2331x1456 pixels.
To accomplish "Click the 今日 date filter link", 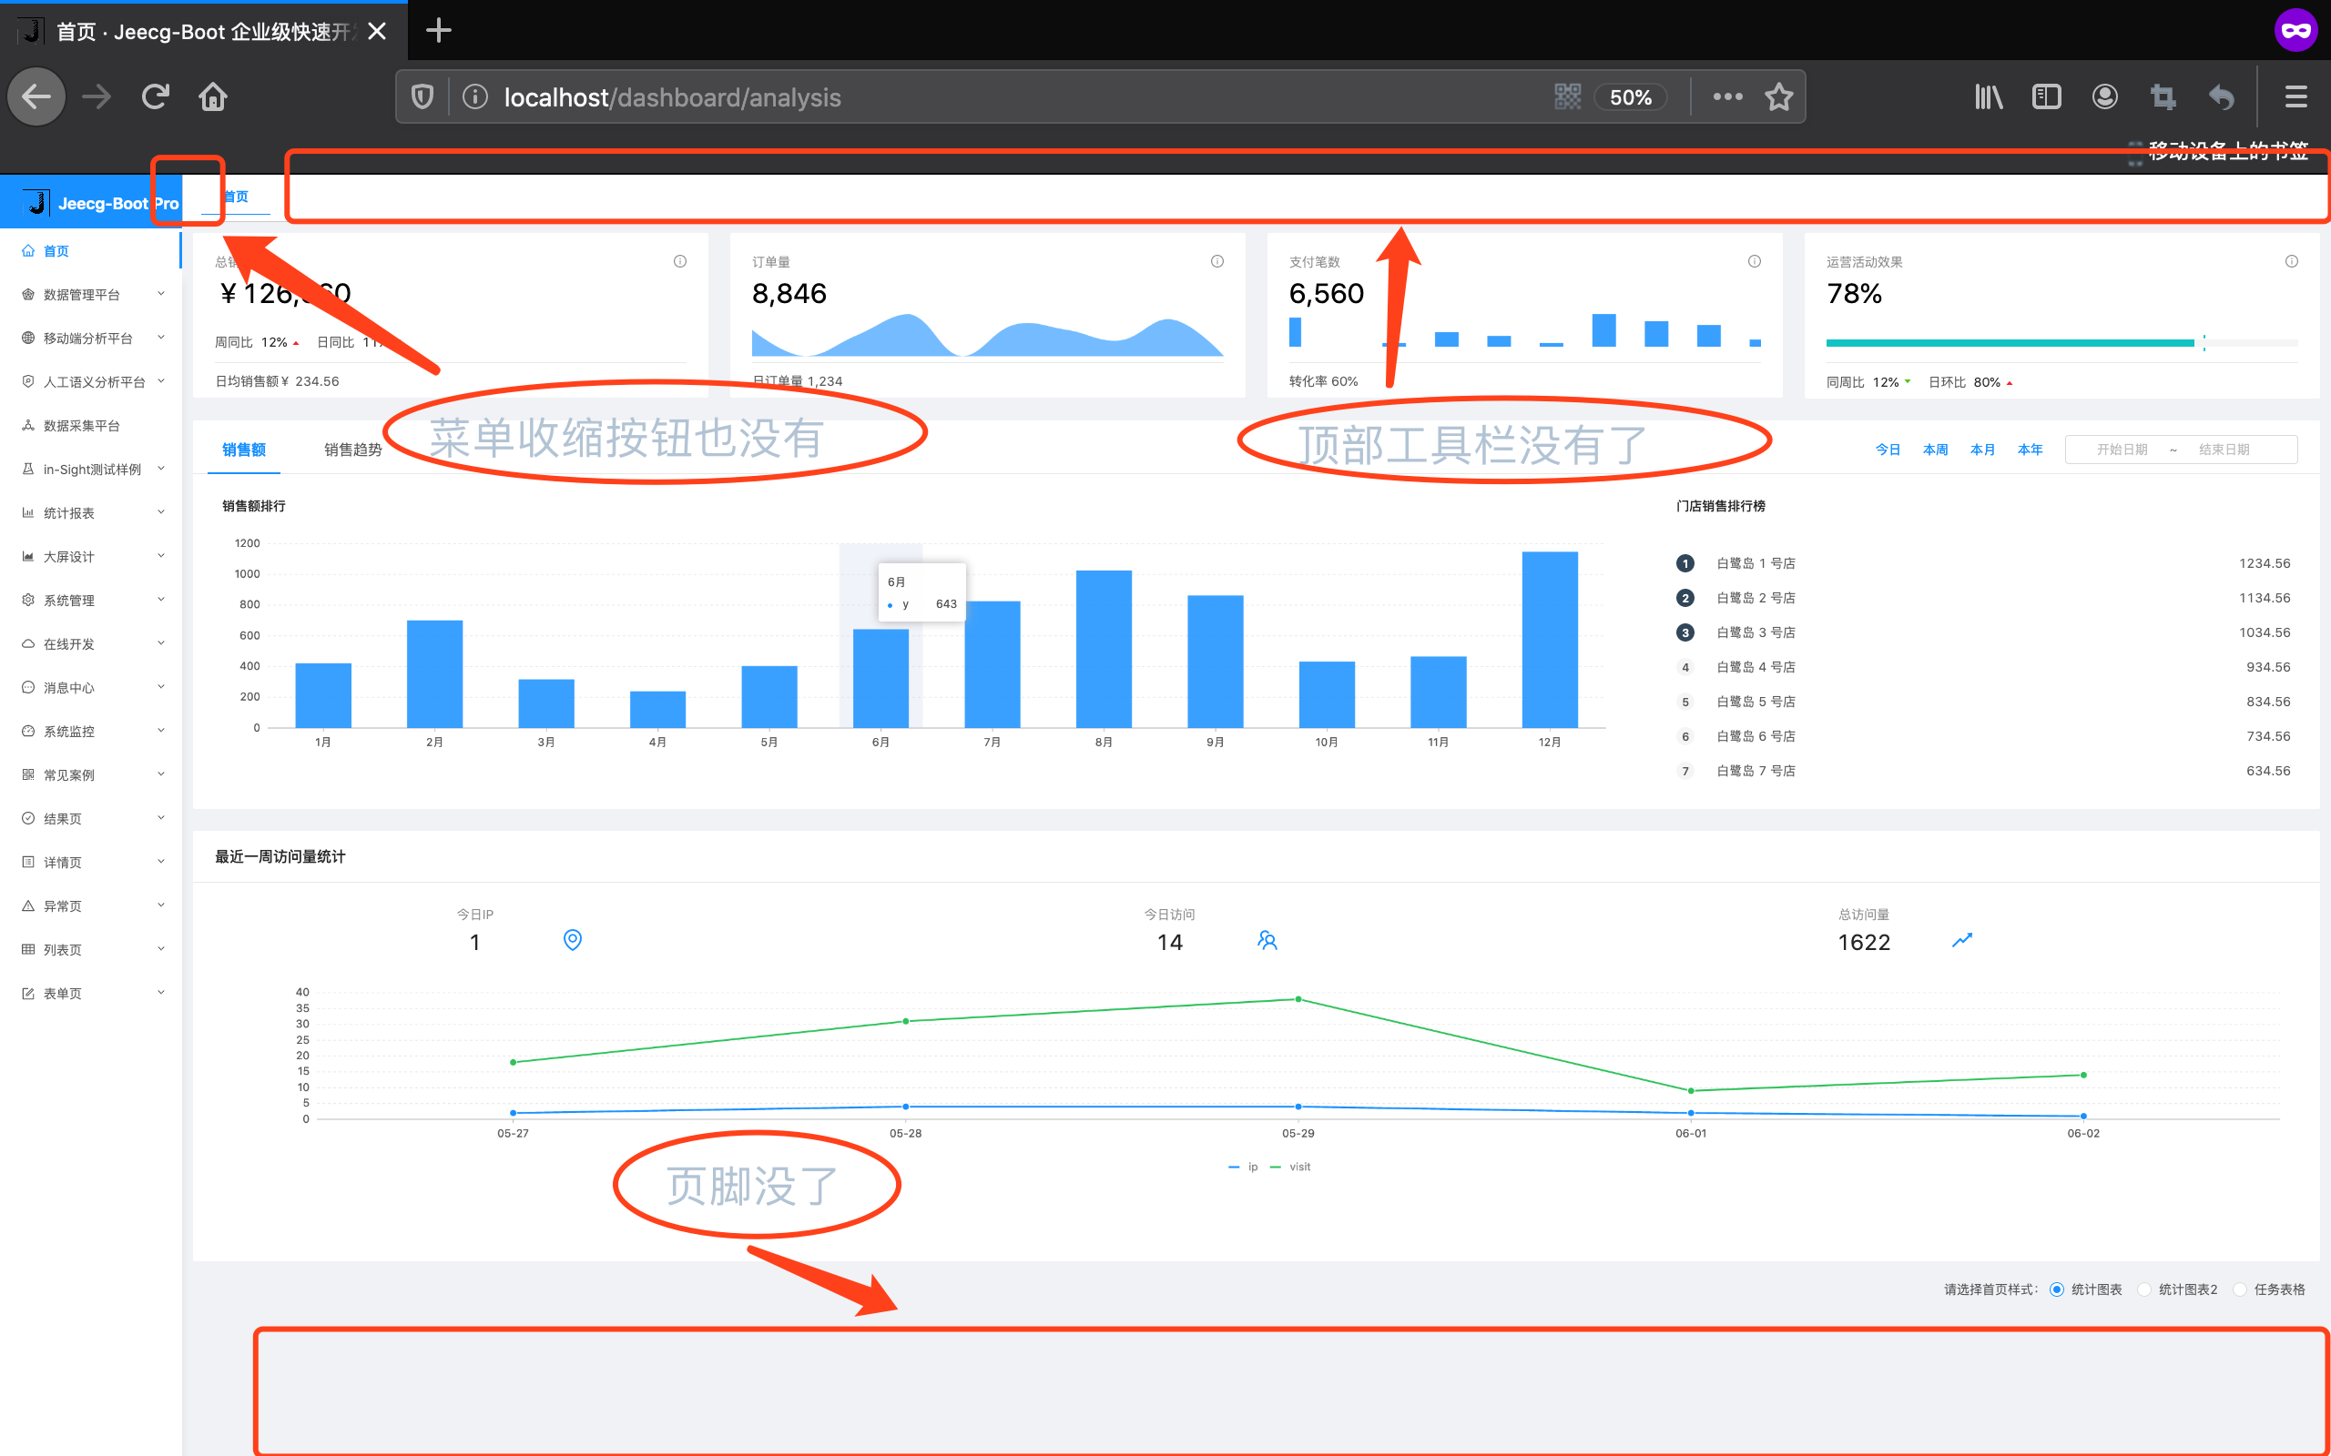I will 1888,450.
